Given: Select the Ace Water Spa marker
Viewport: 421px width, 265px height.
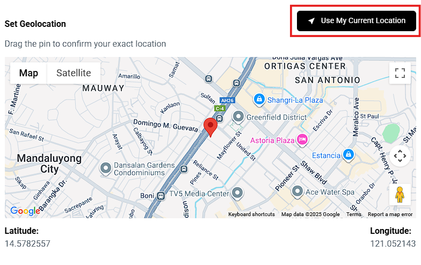Looking at the screenshot, I should tap(297, 191).
